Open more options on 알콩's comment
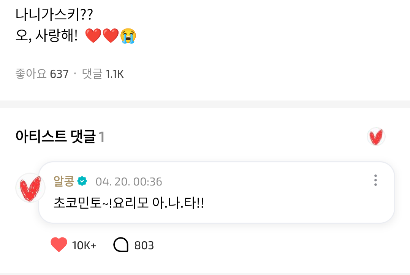Viewport: 410px width, 275px height. click(x=375, y=180)
